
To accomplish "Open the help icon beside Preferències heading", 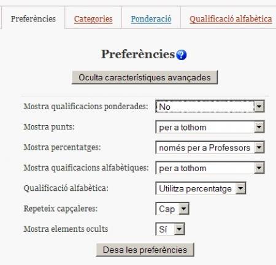I will coord(182,55).
